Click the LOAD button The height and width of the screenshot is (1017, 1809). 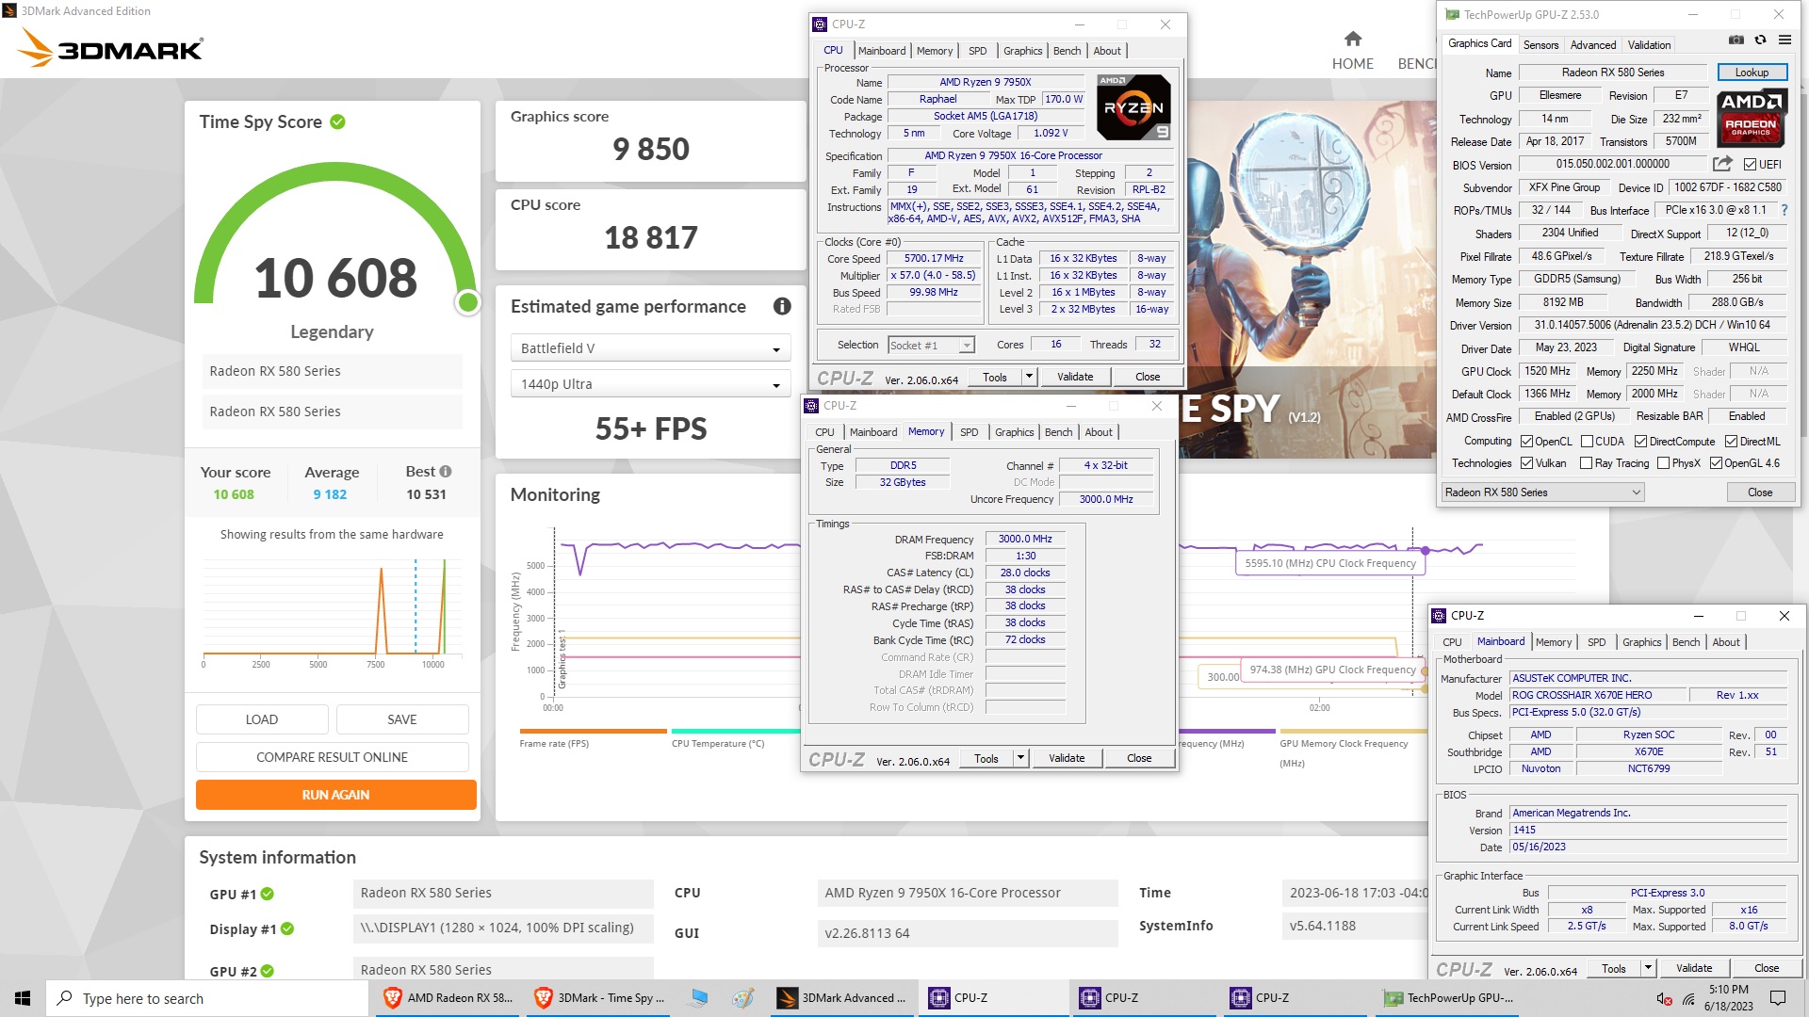point(262,719)
